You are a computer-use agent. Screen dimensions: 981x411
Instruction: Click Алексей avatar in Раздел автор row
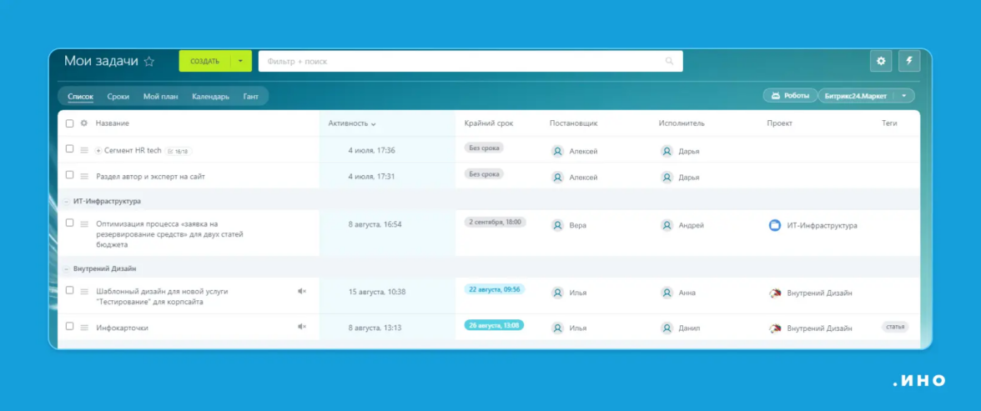click(557, 177)
